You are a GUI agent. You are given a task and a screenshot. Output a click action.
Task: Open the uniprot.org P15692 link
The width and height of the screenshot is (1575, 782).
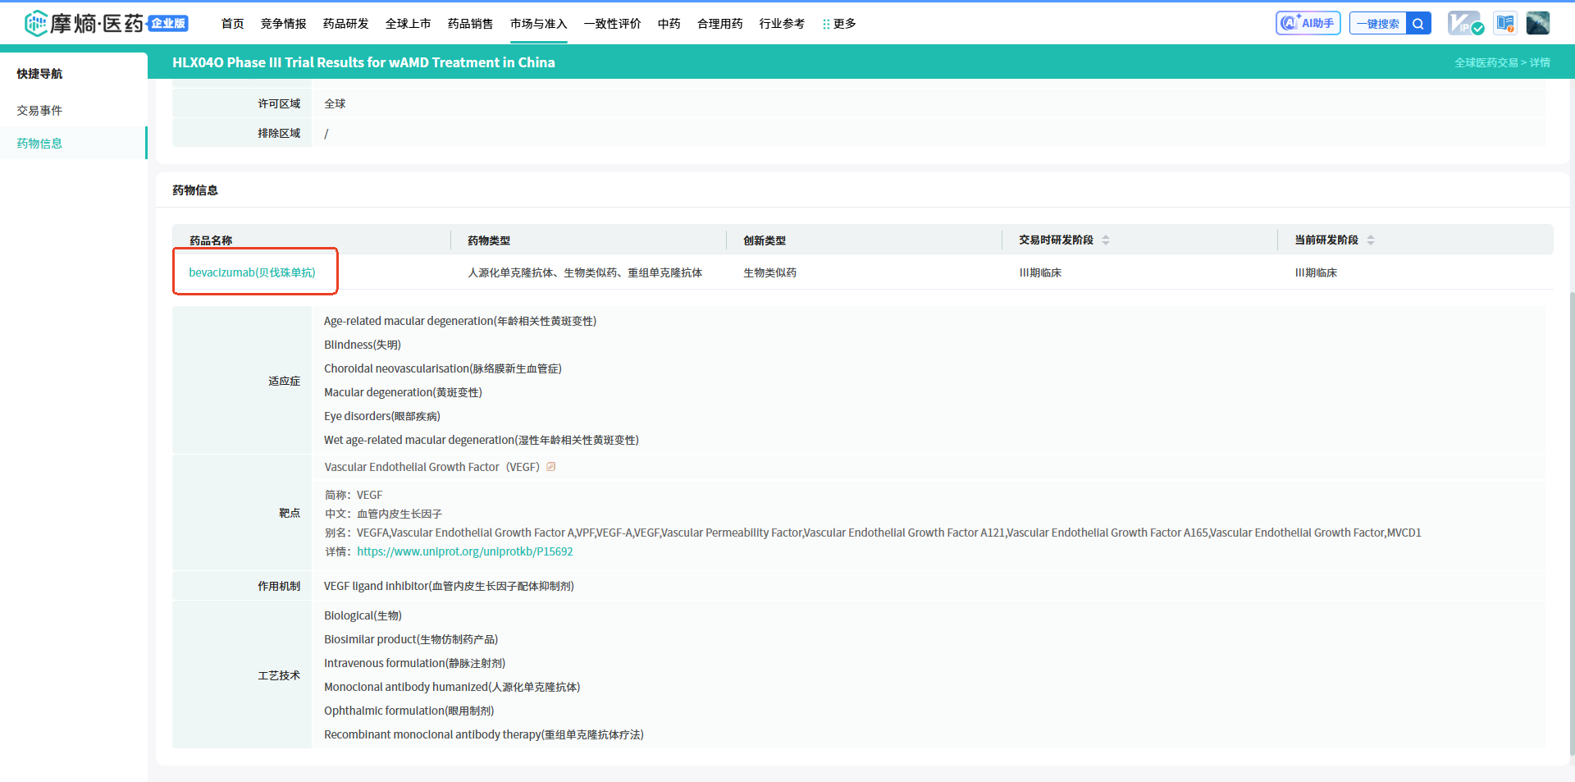(464, 551)
